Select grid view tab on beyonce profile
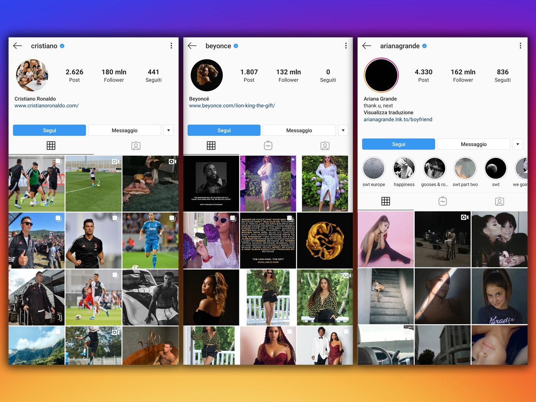536x402 pixels. [211, 146]
